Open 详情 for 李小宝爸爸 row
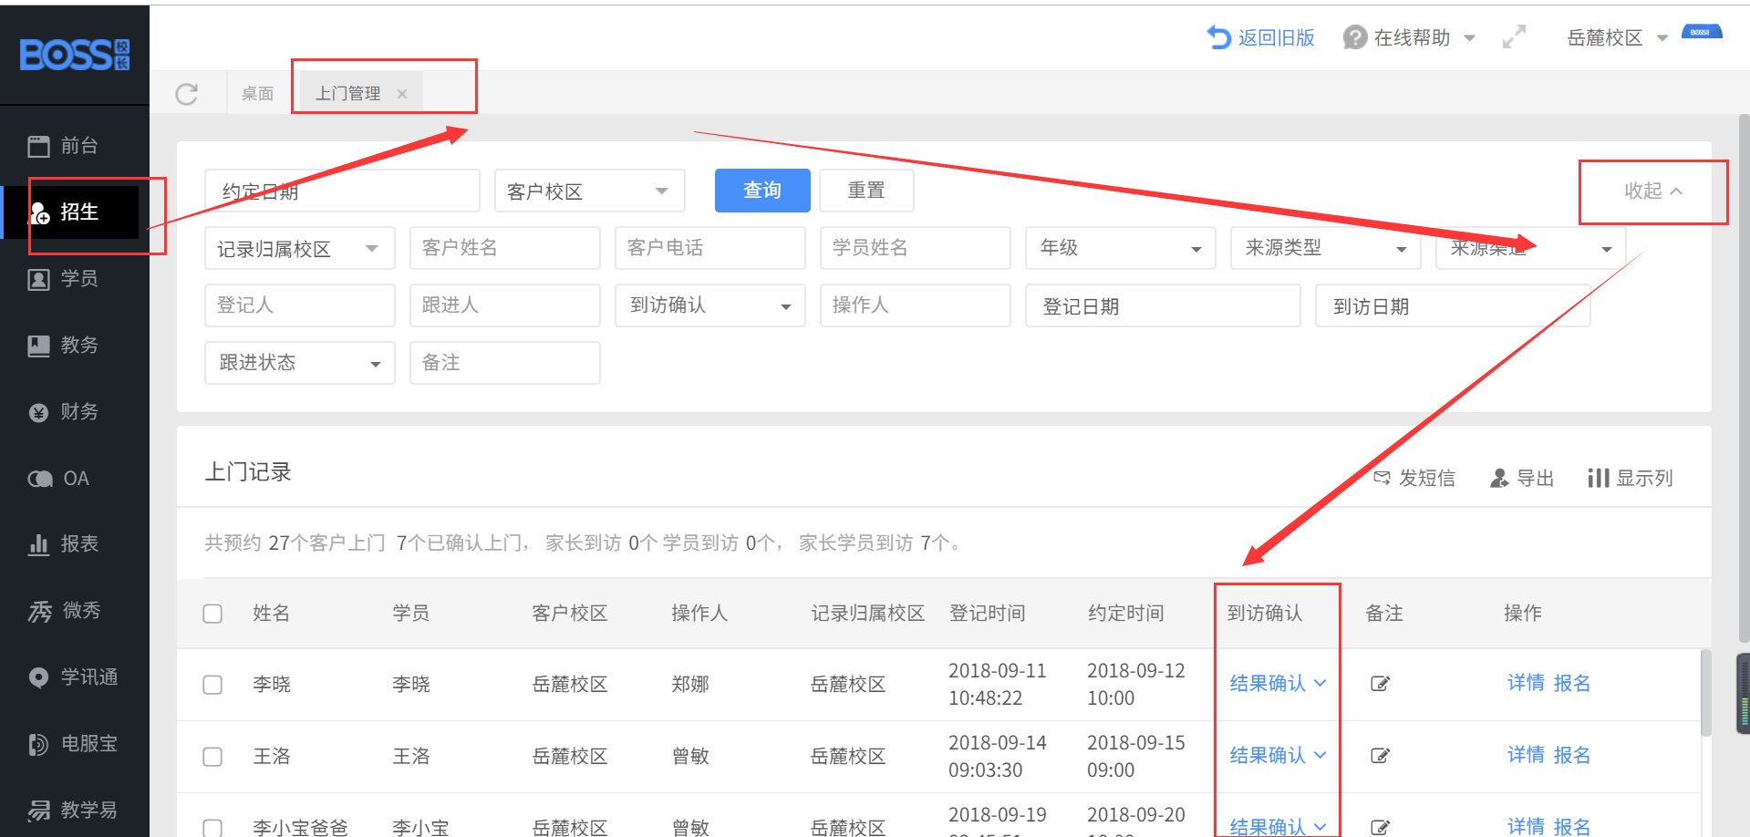 [1526, 826]
